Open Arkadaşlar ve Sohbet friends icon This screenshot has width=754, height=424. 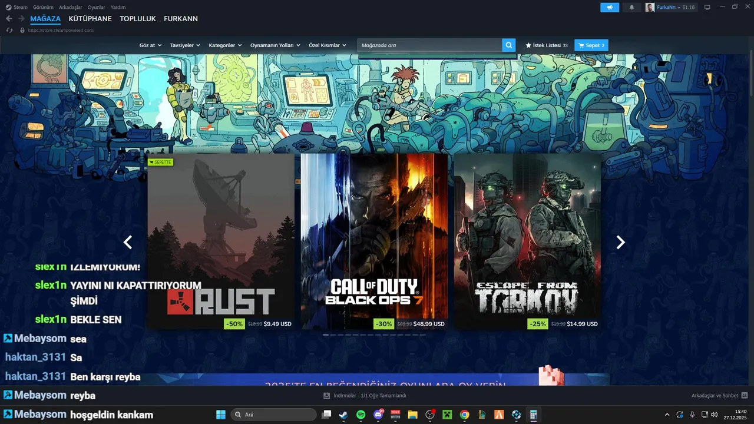745,395
